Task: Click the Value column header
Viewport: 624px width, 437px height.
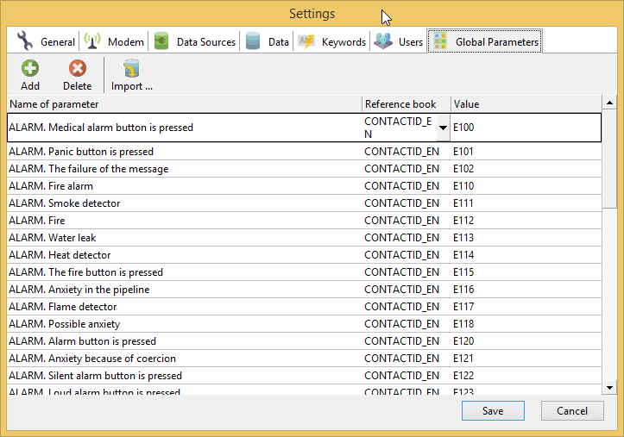Action: point(526,104)
